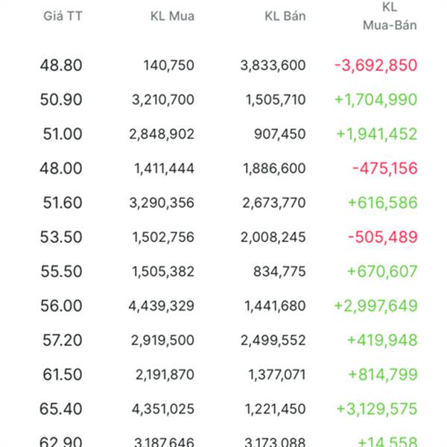Click the +1,704,990 net volume value

point(375,100)
